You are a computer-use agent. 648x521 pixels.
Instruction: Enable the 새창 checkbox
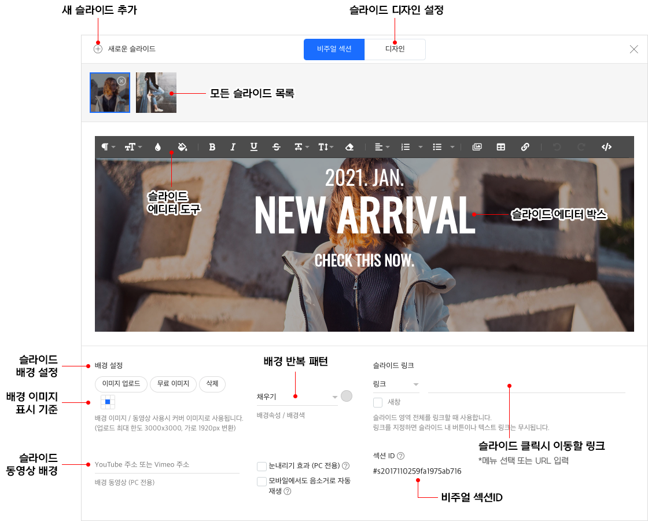click(378, 402)
